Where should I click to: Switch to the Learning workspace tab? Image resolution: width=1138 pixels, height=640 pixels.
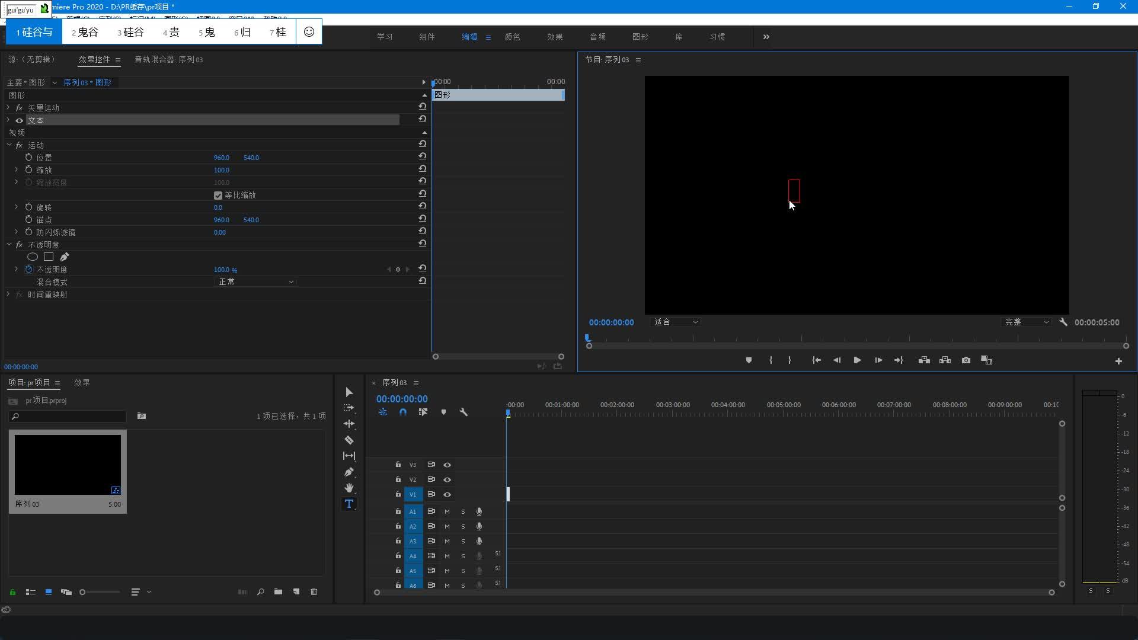[385, 37]
